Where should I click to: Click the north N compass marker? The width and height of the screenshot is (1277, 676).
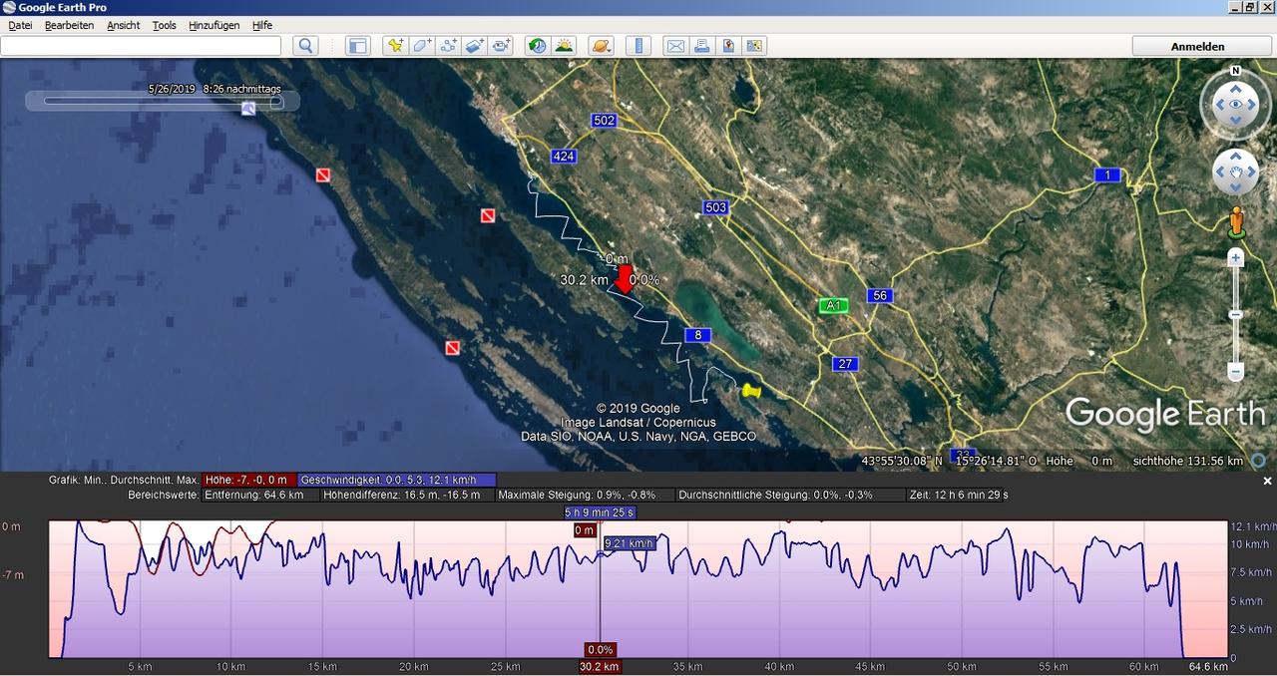pos(1235,71)
